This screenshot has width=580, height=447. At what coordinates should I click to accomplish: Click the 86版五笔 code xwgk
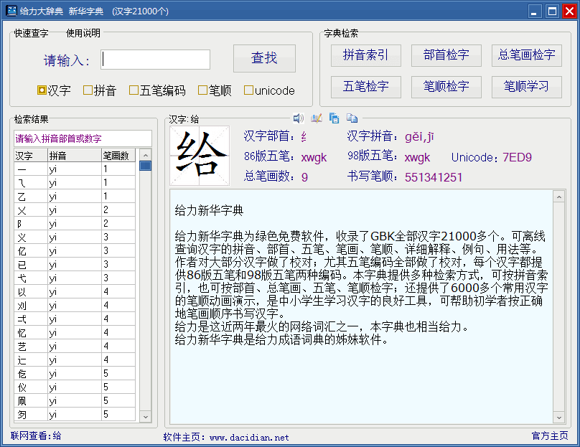[314, 158]
